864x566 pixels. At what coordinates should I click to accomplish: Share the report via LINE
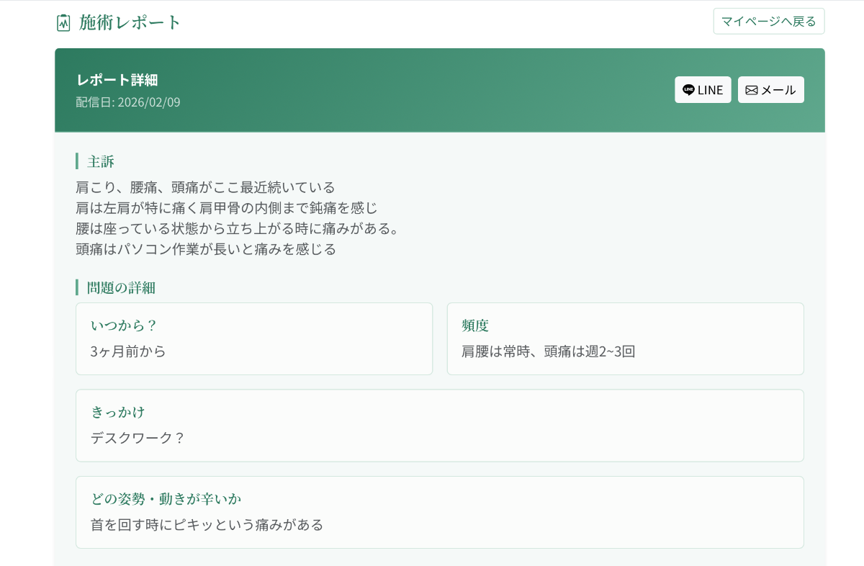pos(703,89)
